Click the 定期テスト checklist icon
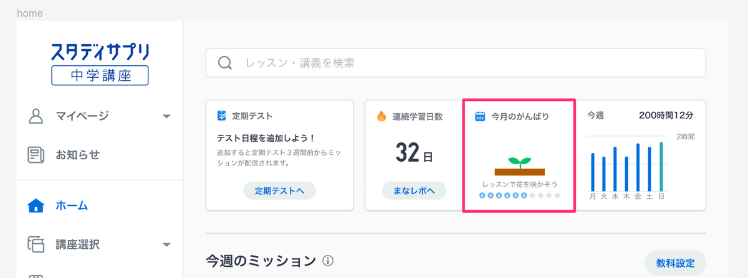This screenshot has height=278, width=748. (222, 116)
